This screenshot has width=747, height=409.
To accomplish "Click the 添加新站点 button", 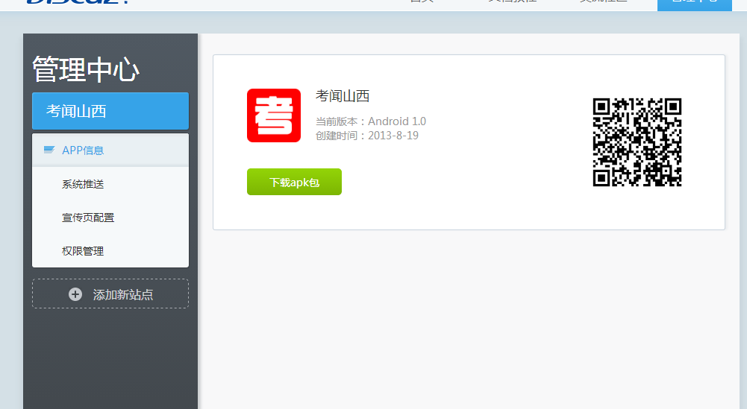I will tap(110, 294).
